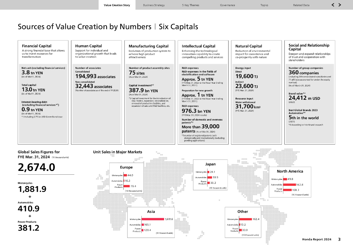Switch to the Business Strategy tab

click(x=154, y=5)
